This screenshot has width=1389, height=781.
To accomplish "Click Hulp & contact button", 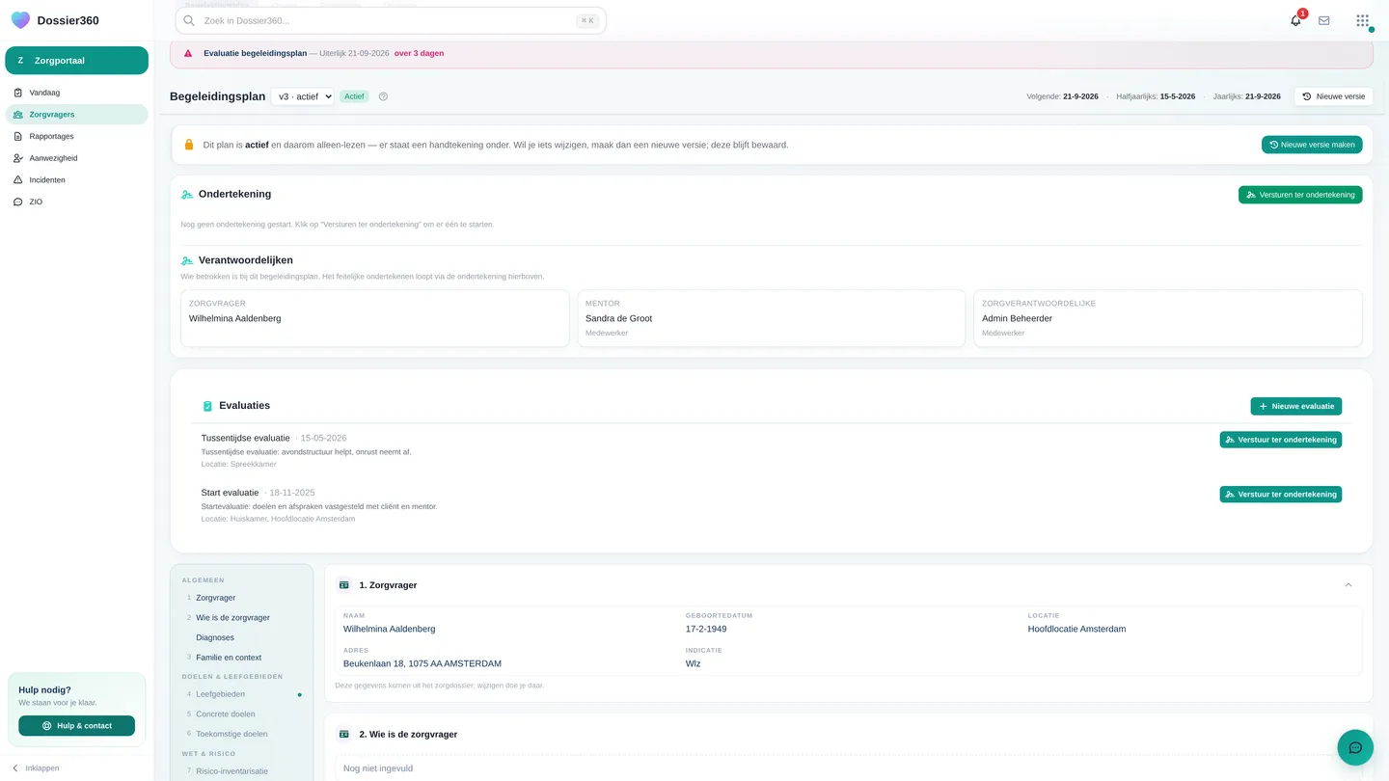I will pos(77,726).
